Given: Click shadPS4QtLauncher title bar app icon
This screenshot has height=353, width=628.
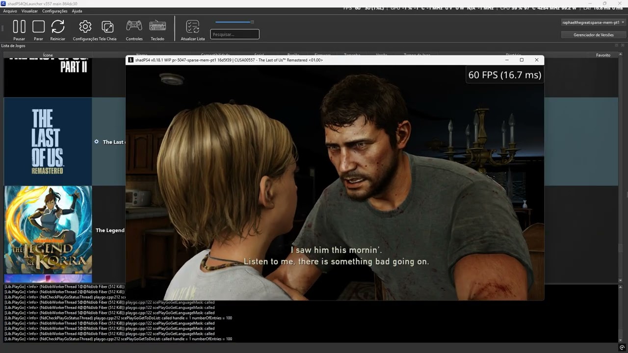Looking at the screenshot, I should coord(3,3).
